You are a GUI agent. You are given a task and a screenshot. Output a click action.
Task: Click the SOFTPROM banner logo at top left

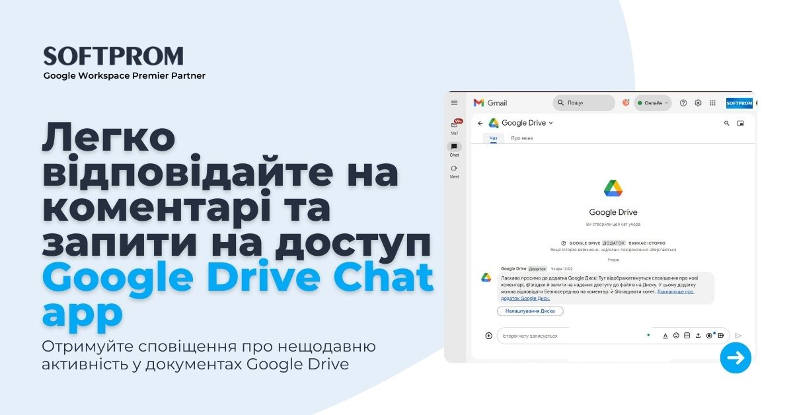coord(113,56)
